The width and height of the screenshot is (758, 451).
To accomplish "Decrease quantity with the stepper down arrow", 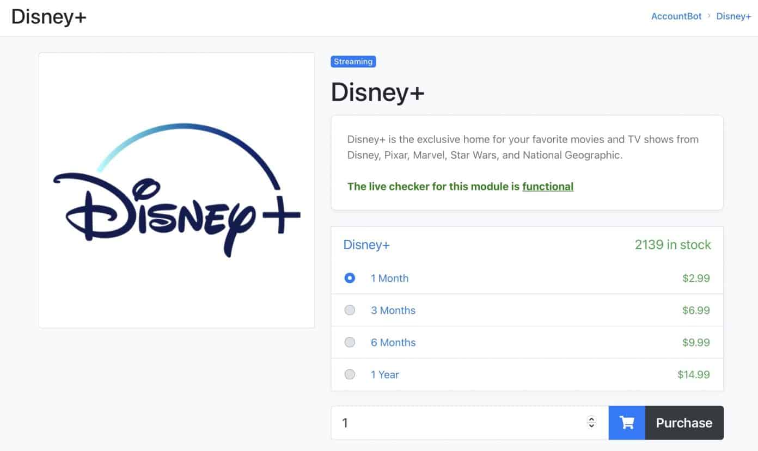I will (591, 426).
